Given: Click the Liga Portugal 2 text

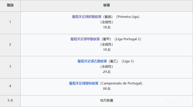Looking at the screenshot, I should 128,39.
